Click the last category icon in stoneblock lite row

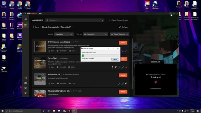point(126,83)
